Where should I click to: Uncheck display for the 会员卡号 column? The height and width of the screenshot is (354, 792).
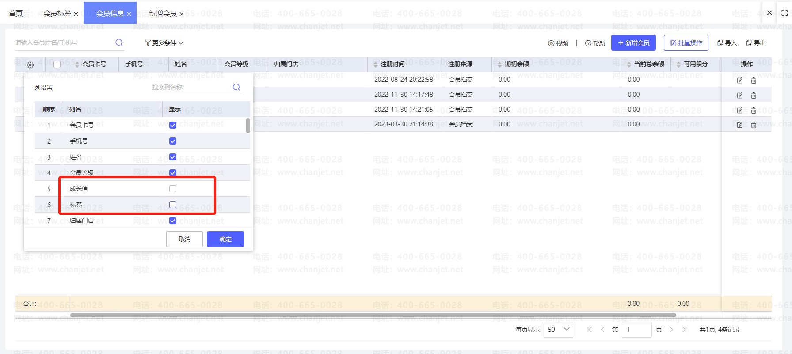173,125
